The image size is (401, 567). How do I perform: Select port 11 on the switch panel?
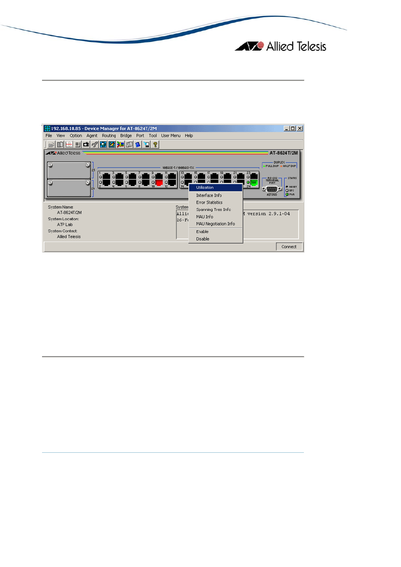point(172,176)
